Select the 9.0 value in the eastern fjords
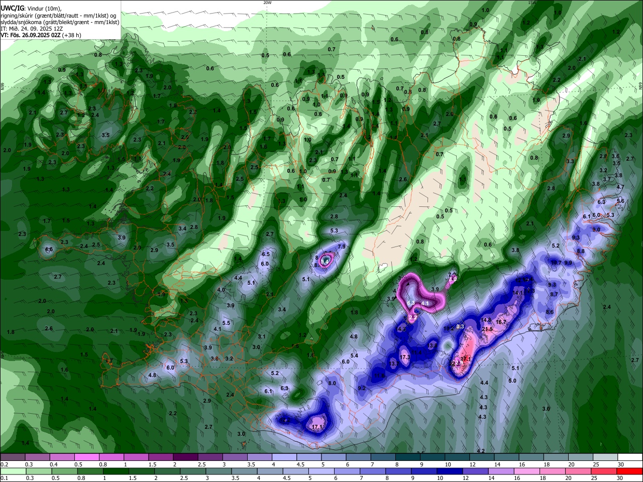Viewport: 643px width, 482px height. click(596, 229)
